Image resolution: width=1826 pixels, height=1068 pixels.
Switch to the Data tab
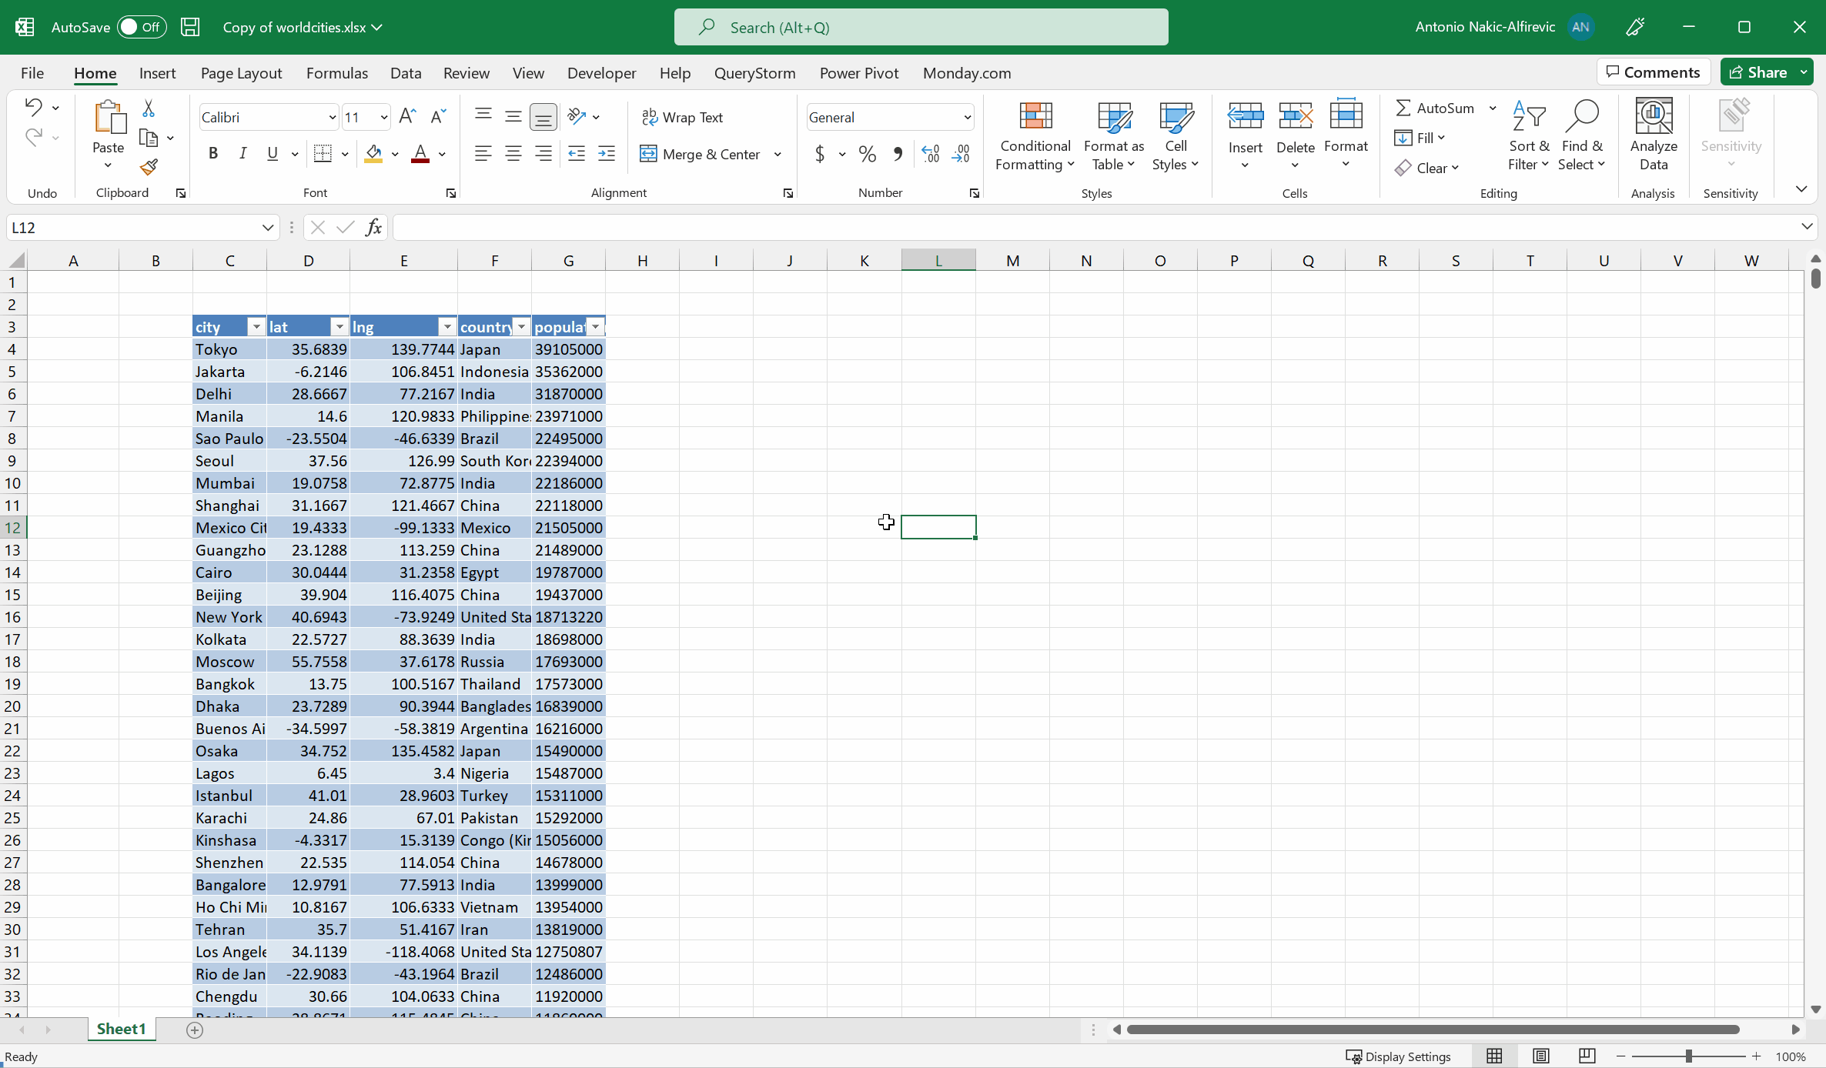[405, 73]
